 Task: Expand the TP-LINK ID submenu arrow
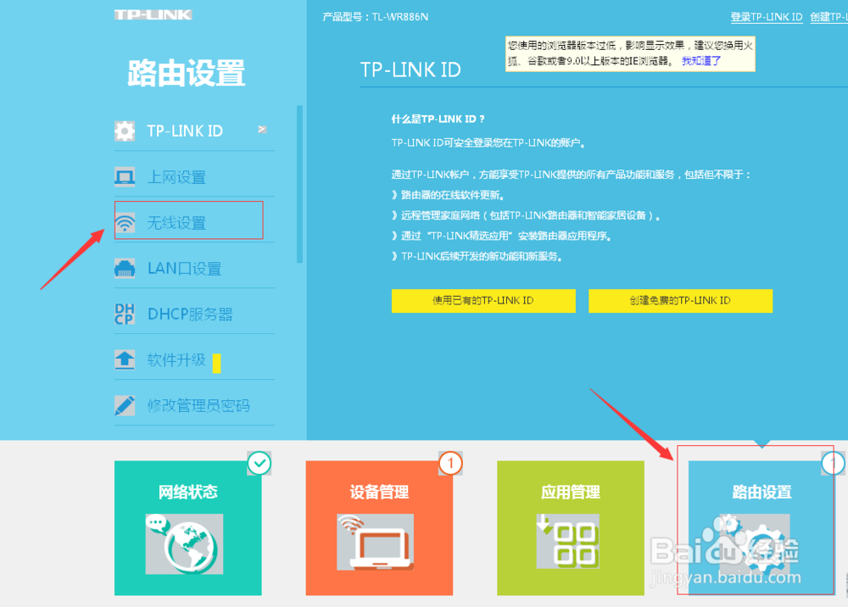263,131
